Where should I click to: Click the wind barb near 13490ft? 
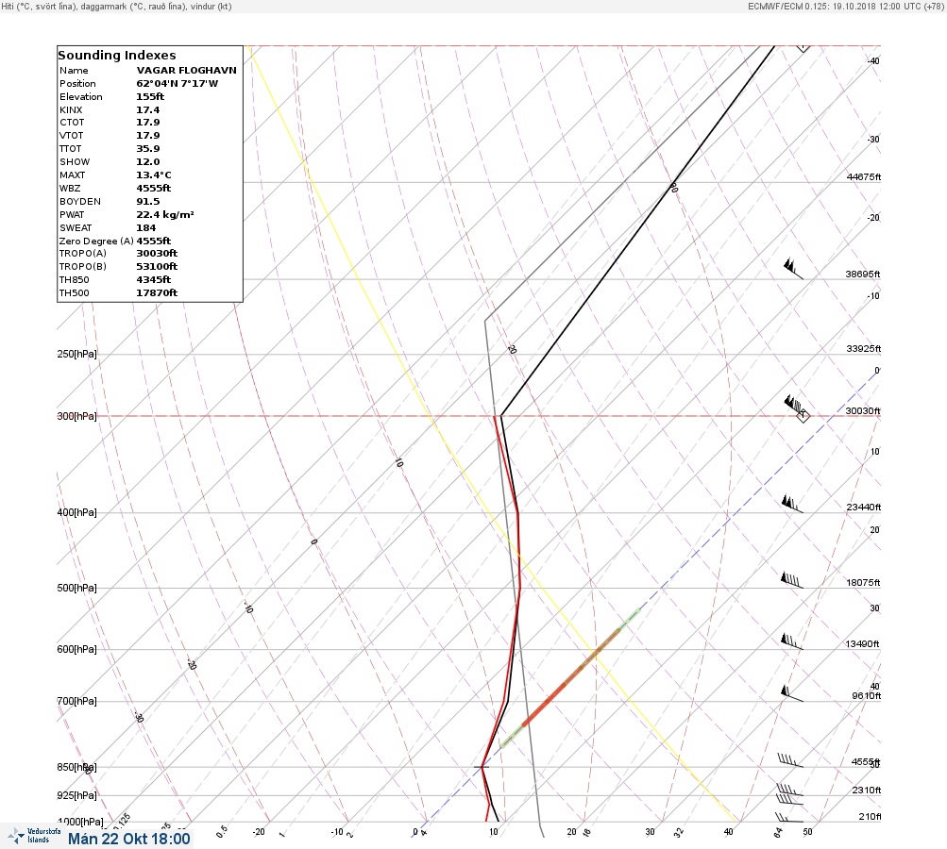pyautogui.click(x=792, y=641)
